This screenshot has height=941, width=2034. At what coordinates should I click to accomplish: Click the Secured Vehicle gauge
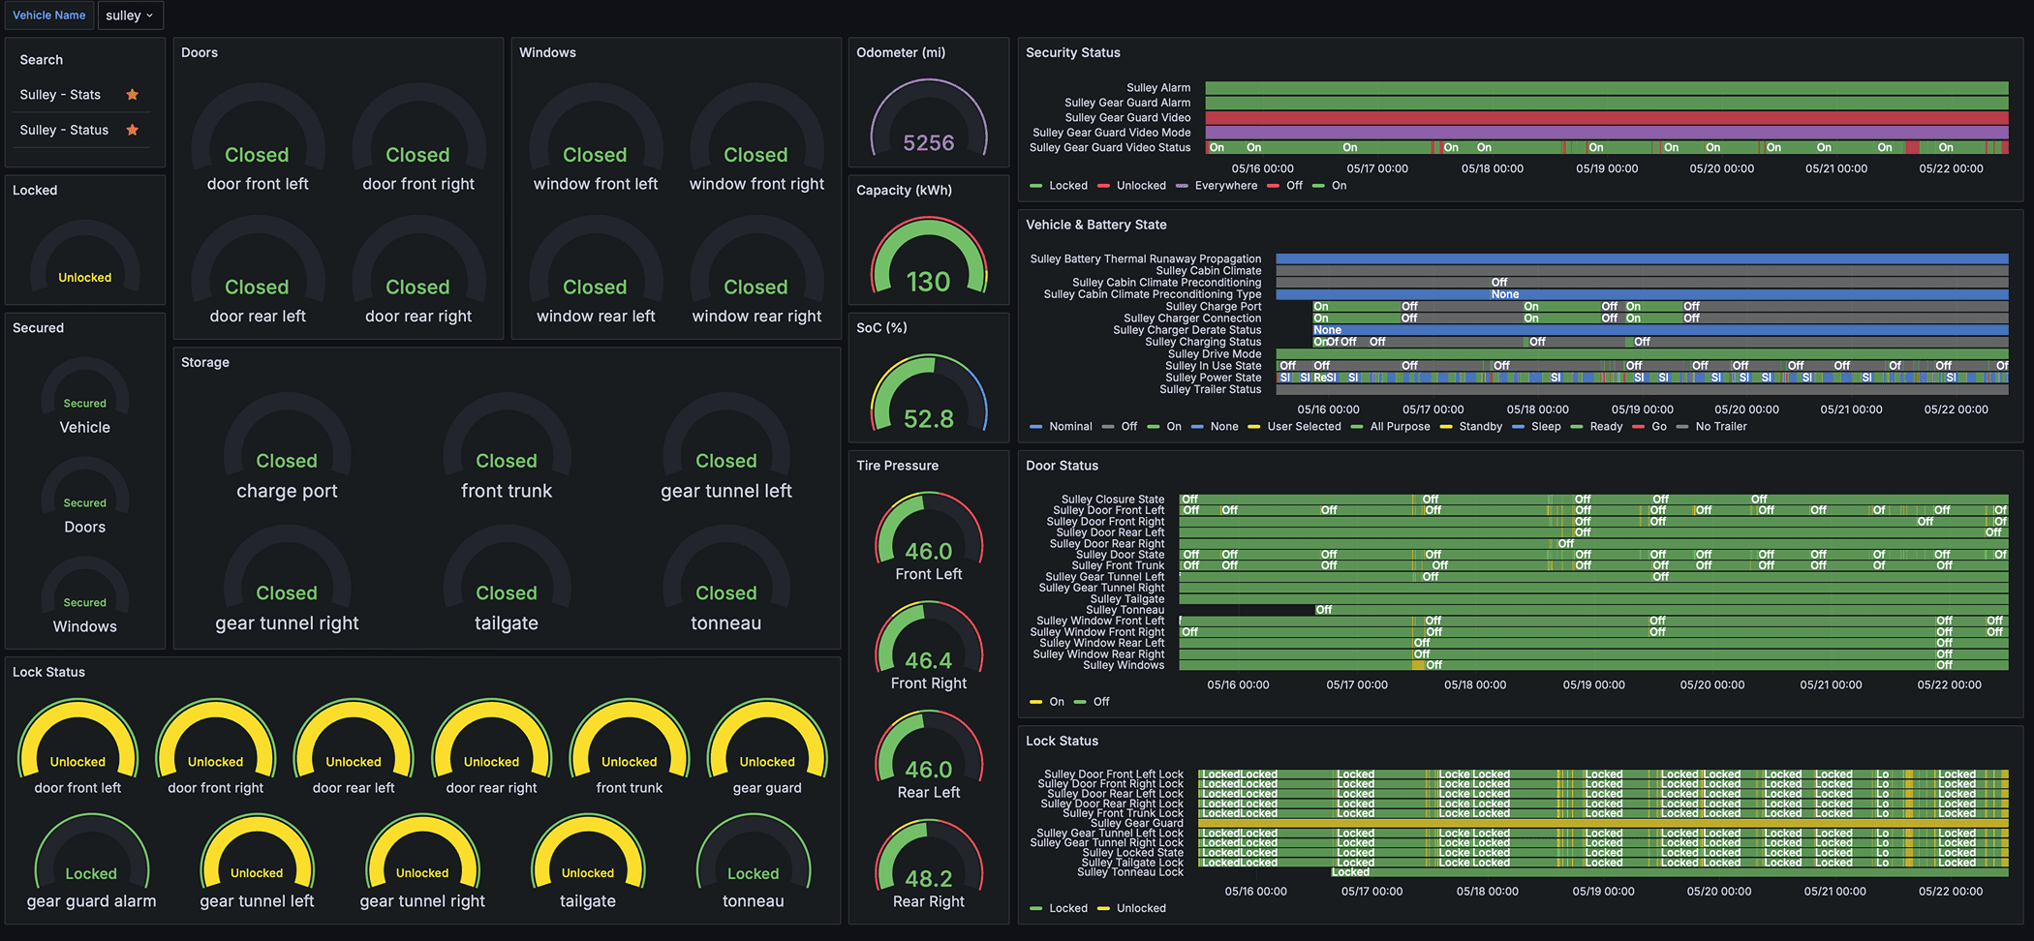[85, 397]
